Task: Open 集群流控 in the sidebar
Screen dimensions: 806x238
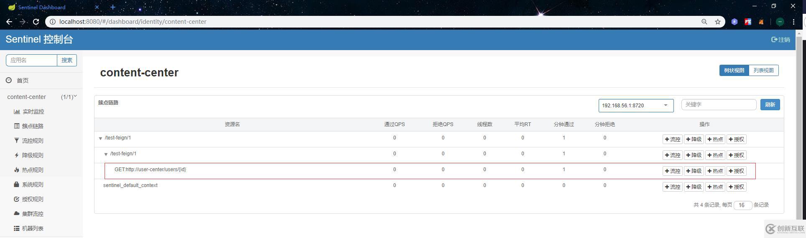Action: click(29, 214)
